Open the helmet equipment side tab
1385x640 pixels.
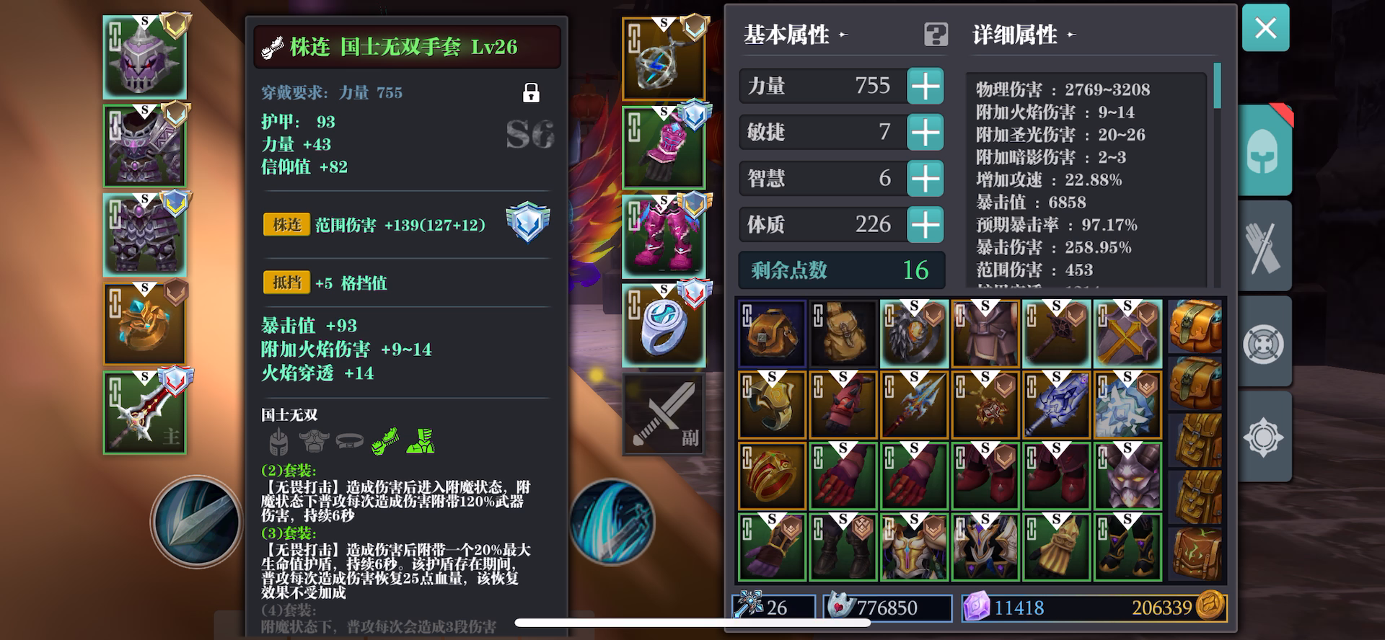tap(1265, 150)
